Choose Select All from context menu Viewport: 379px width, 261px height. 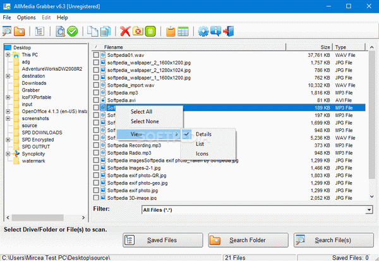(141, 111)
